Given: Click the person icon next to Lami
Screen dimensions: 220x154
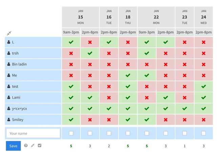Looking at the screenshot, I should click(9, 97).
